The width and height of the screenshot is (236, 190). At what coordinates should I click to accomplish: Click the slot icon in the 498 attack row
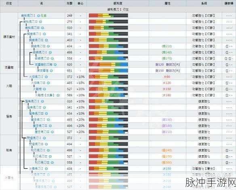[x=227, y=150]
